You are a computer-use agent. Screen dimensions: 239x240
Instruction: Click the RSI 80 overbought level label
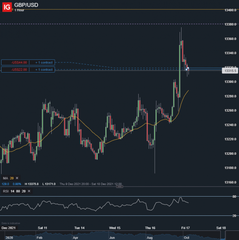(234, 197)
